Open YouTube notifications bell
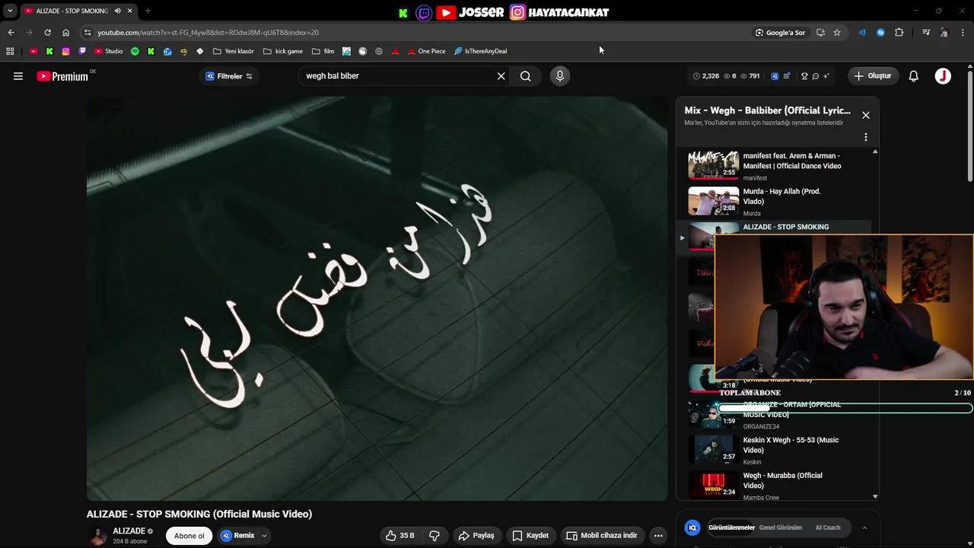This screenshot has width=974, height=548. point(914,76)
